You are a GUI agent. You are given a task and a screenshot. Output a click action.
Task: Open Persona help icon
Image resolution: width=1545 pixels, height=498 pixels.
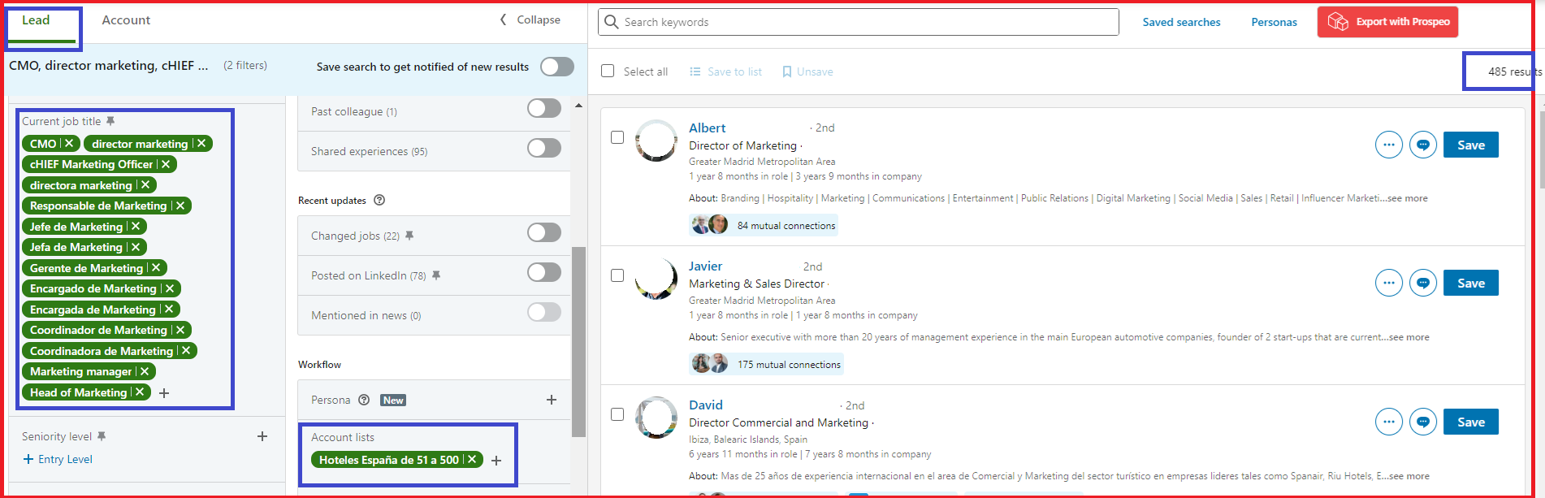coord(364,400)
